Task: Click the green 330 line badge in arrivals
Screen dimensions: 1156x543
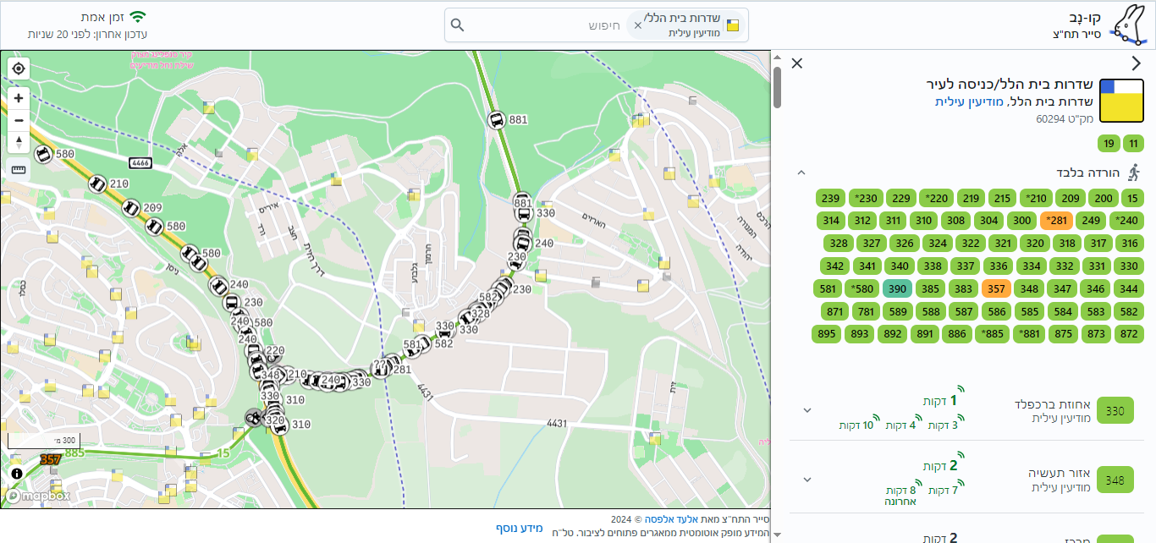Action: point(1115,411)
